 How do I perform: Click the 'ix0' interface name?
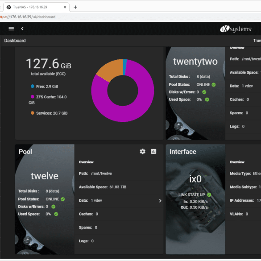point(195,179)
